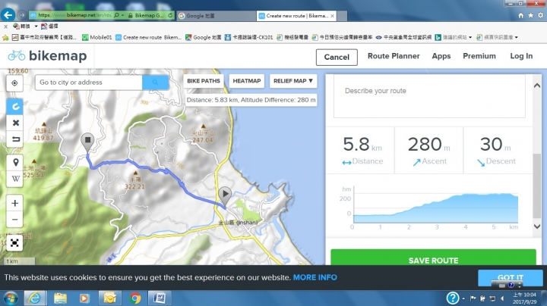
Task: Click the Windows Media Player taskbar icon
Action: point(84,298)
